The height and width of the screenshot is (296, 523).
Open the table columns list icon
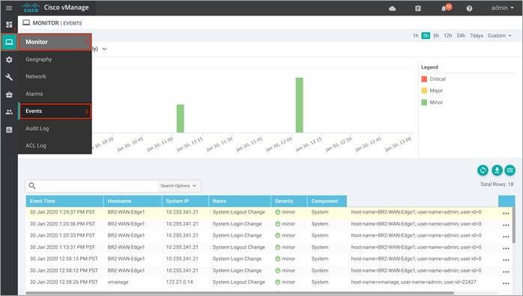510,170
